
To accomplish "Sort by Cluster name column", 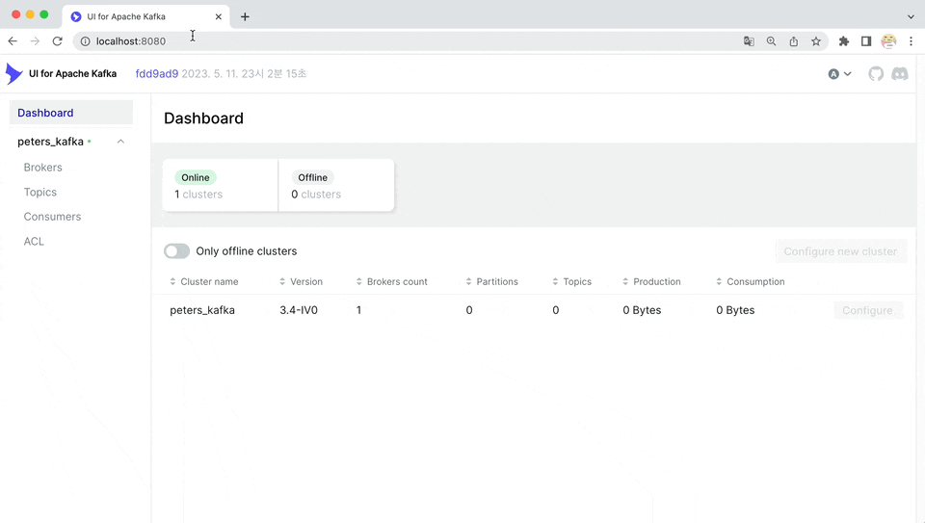I will tap(204, 282).
